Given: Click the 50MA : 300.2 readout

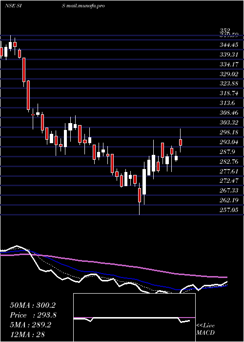Looking at the screenshot, I should pos(33,305).
